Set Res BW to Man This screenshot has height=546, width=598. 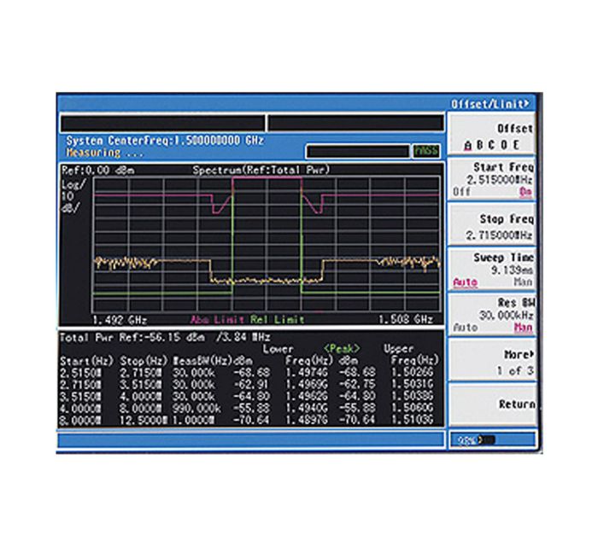(523, 328)
